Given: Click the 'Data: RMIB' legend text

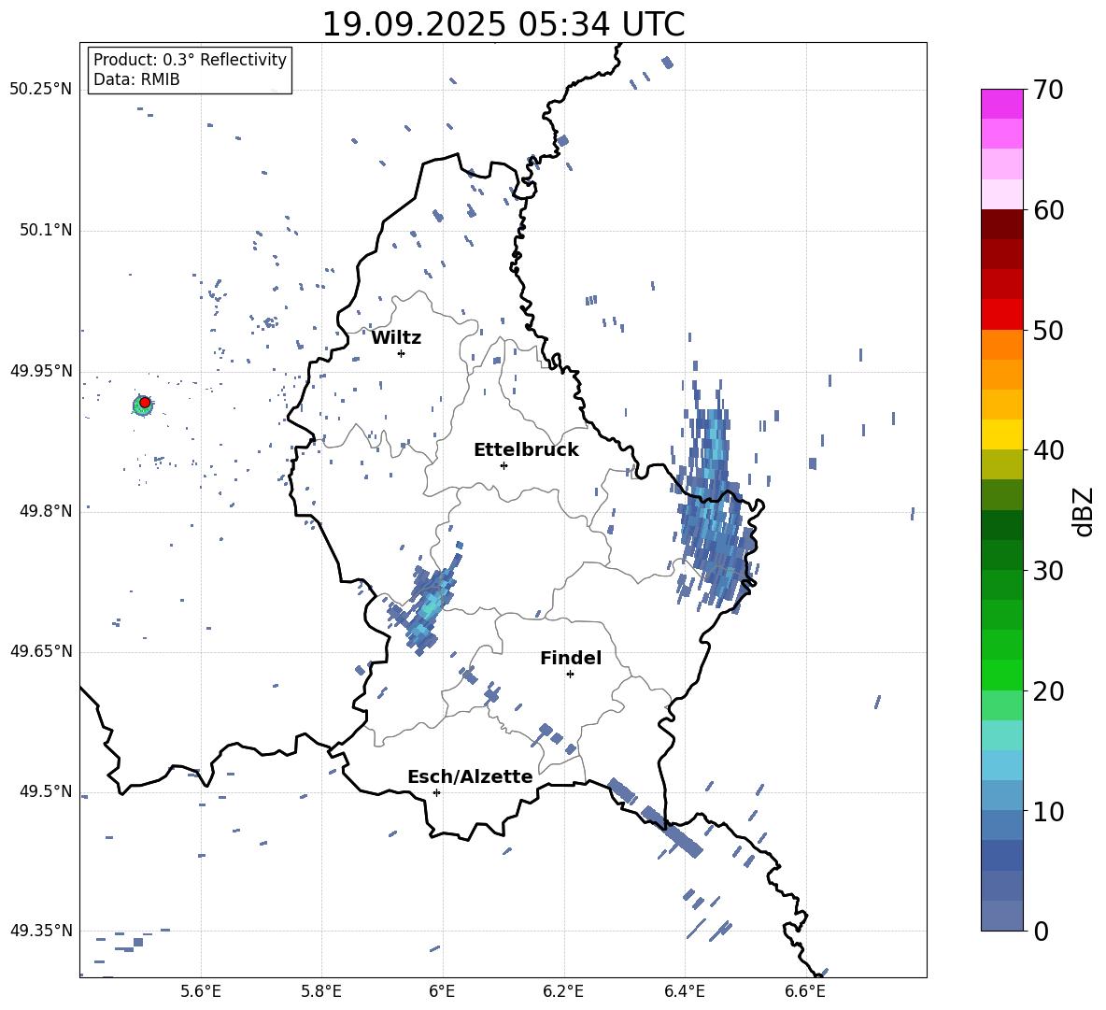Looking at the screenshot, I should (136, 79).
